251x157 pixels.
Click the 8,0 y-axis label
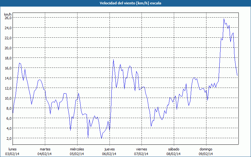(9, 108)
